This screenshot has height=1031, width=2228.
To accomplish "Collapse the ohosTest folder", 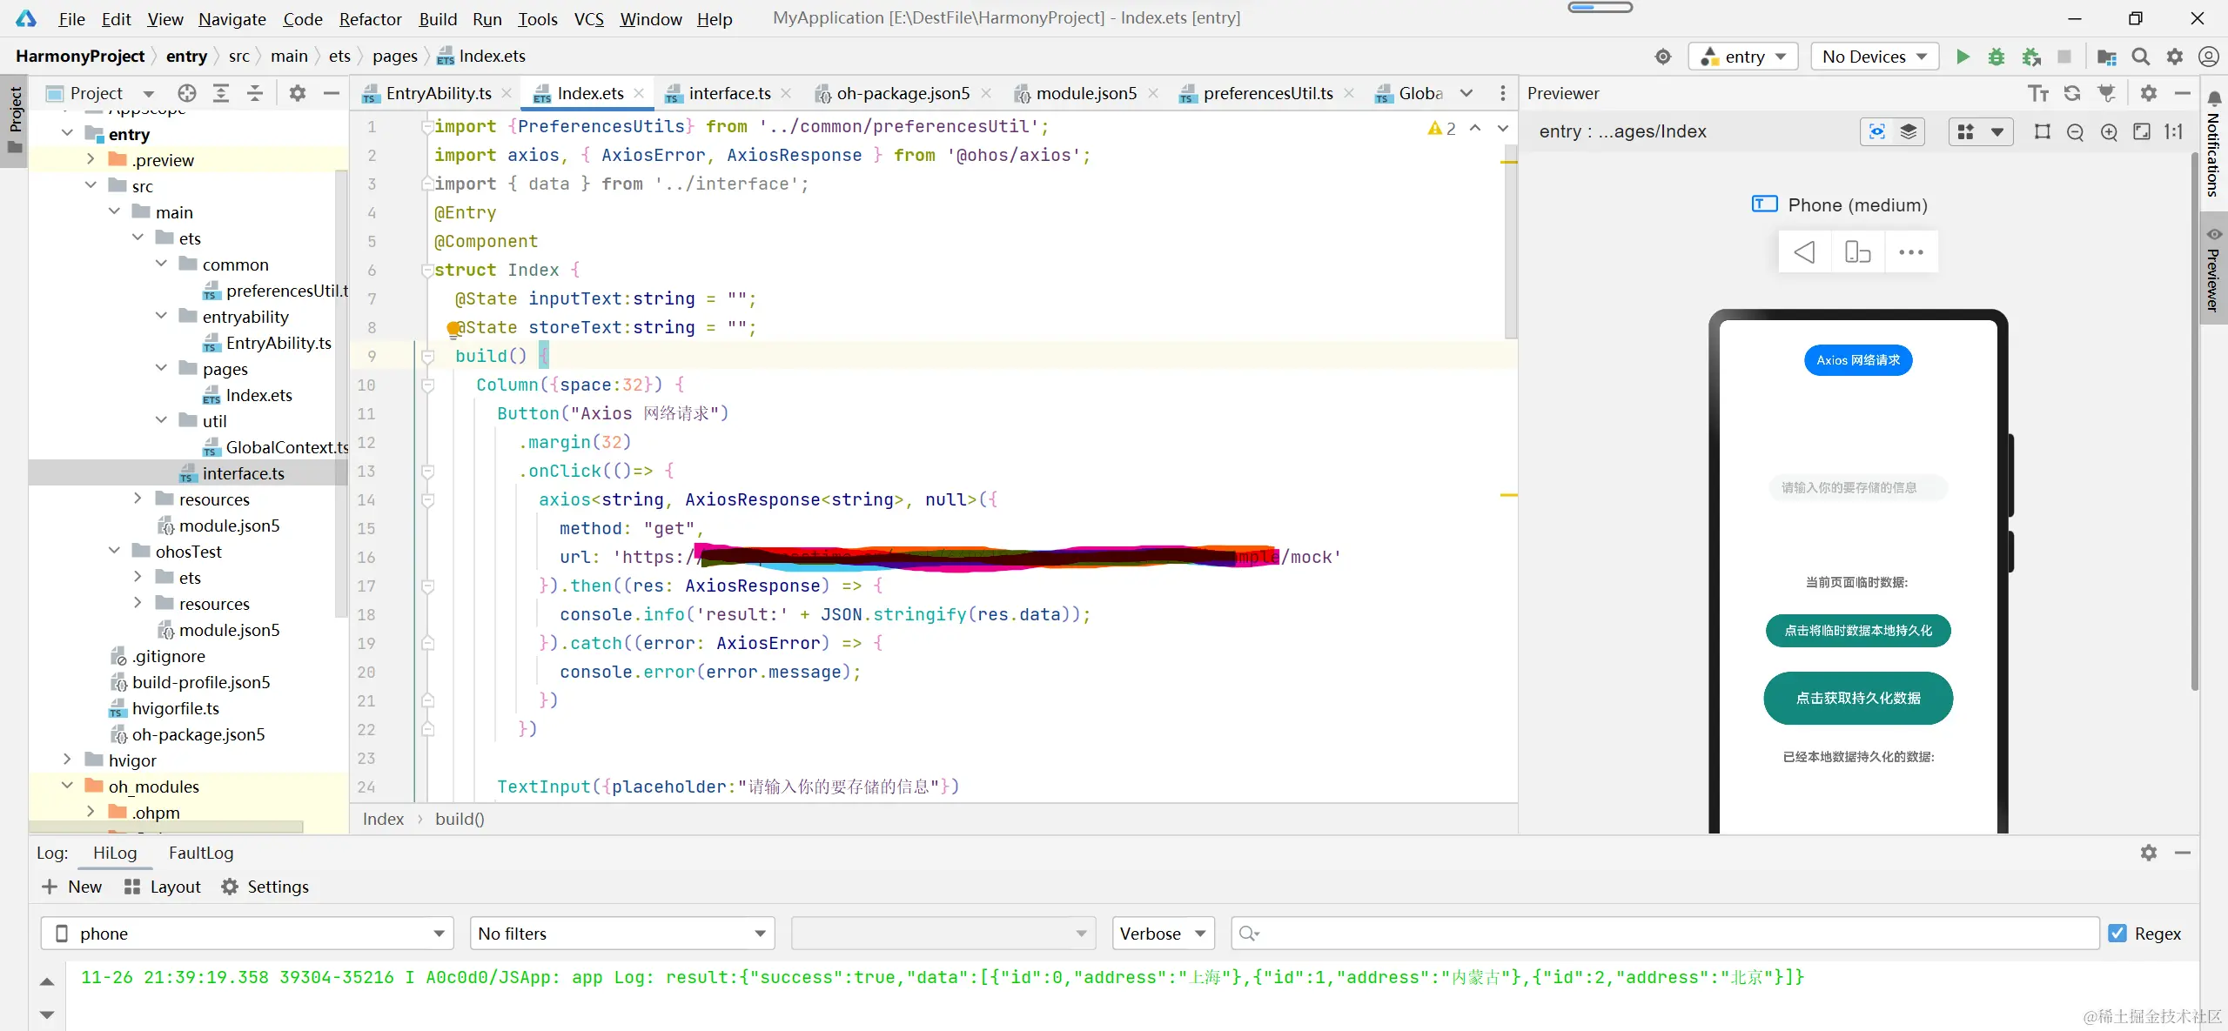I will [115, 552].
